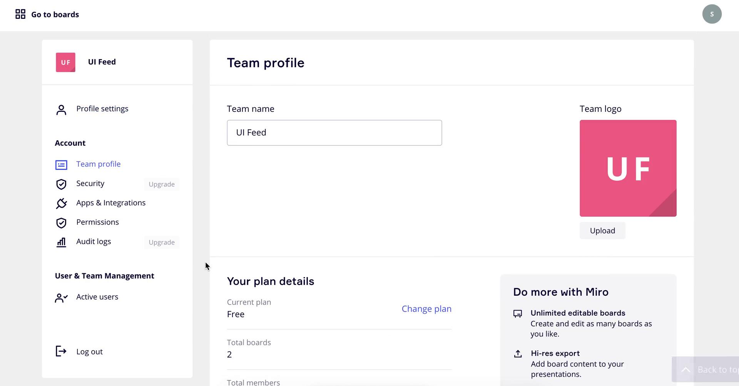Click the Hi-res export upload icon
739x386 pixels.
(518, 354)
